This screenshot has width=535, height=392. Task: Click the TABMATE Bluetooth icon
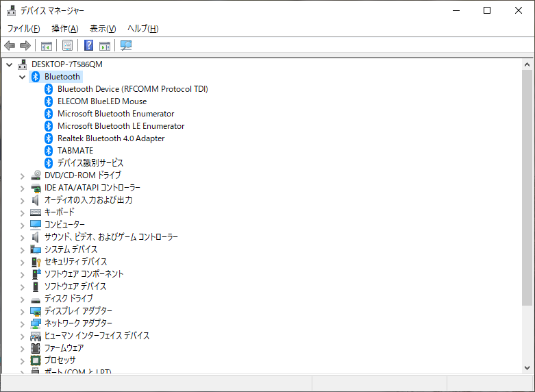click(x=49, y=151)
